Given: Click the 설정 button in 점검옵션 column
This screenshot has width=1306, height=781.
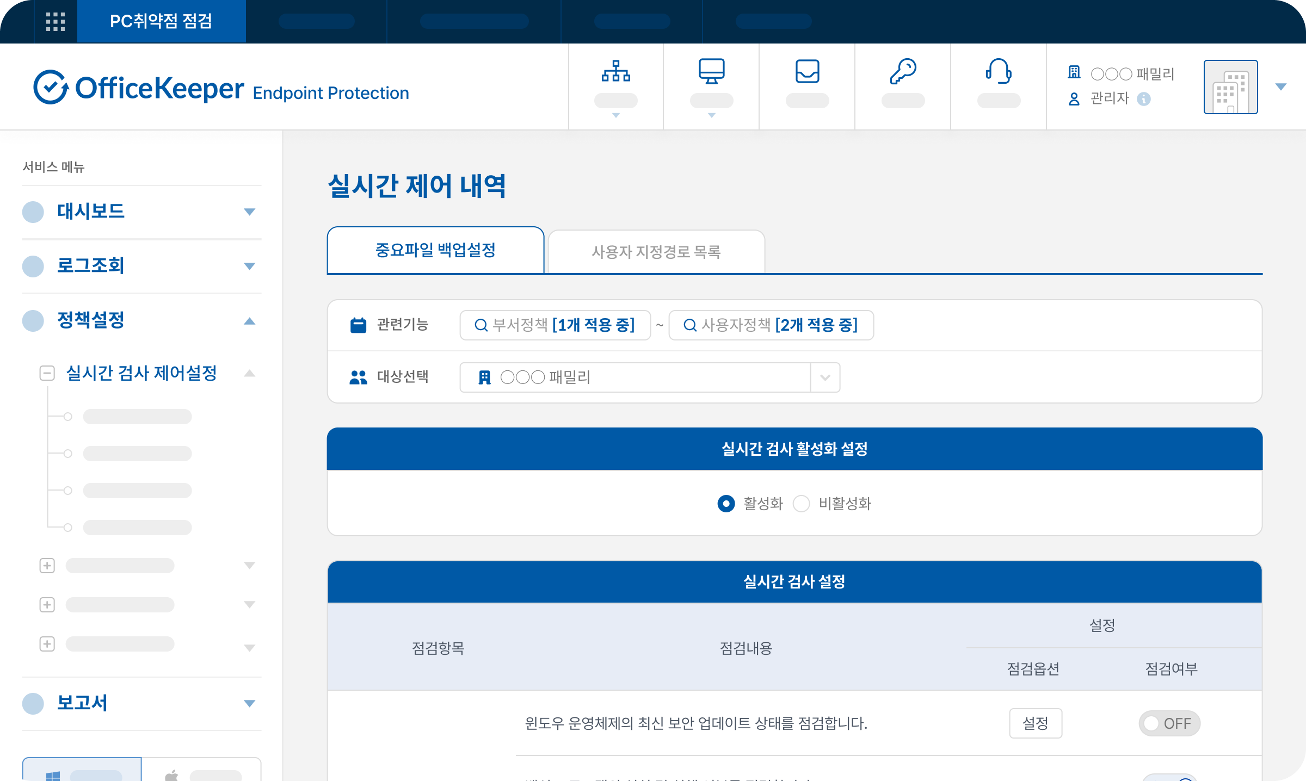Looking at the screenshot, I should (1035, 723).
